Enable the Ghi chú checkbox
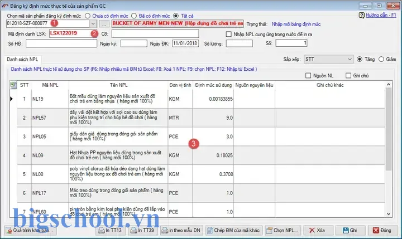 coord(348,75)
